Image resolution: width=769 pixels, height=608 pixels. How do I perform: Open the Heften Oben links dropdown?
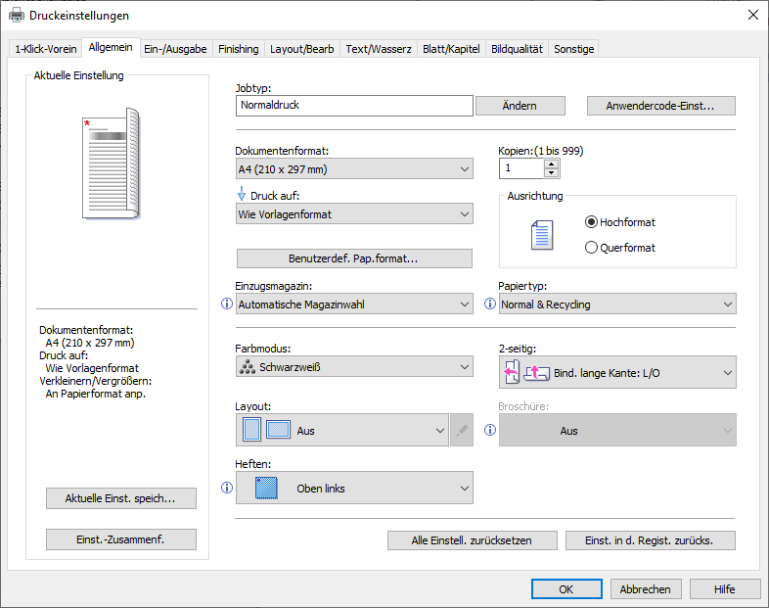pyautogui.click(x=354, y=488)
